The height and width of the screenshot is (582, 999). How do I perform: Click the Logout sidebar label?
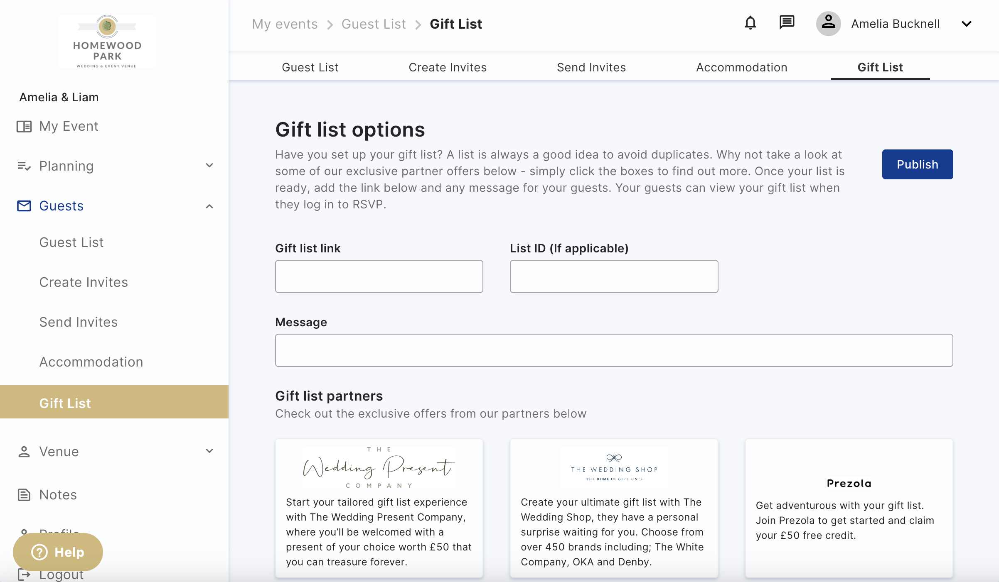click(62, 575)
